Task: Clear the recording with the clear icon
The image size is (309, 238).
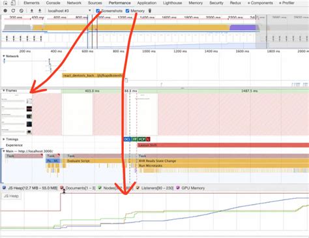Action: pyautogui.click(x=21, y=10)
